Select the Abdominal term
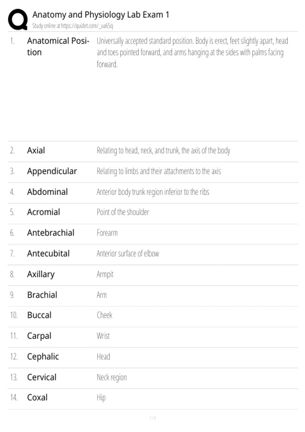This screenshot has height=432, width=305. tap(48, 192)
